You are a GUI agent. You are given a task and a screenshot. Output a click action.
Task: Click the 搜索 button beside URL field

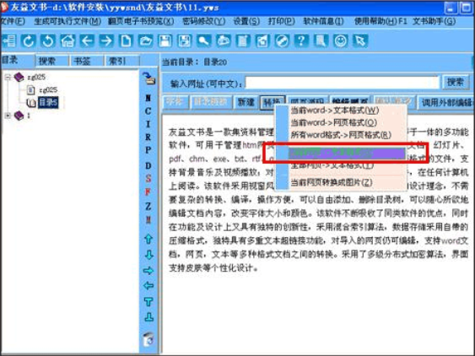coord(456,83)
